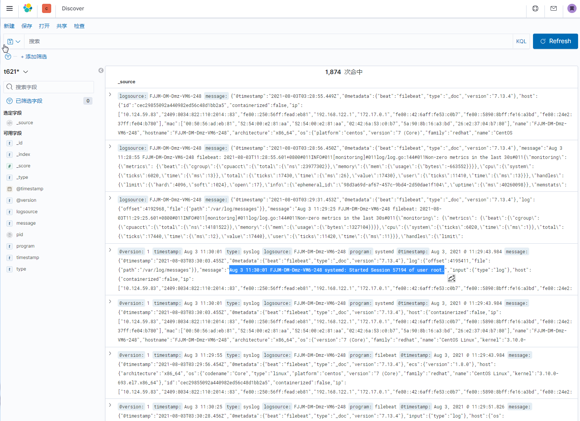Click the filtered fields count 0 badge
The image size is (580, 421).
pos(88,101)
